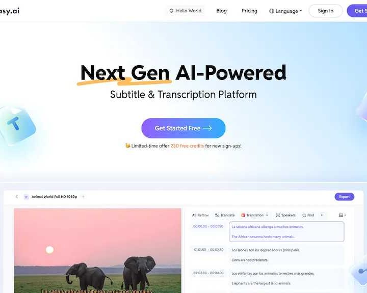Click the elephants video preview
Screen dimensions: 367x293
coord(97,250)
